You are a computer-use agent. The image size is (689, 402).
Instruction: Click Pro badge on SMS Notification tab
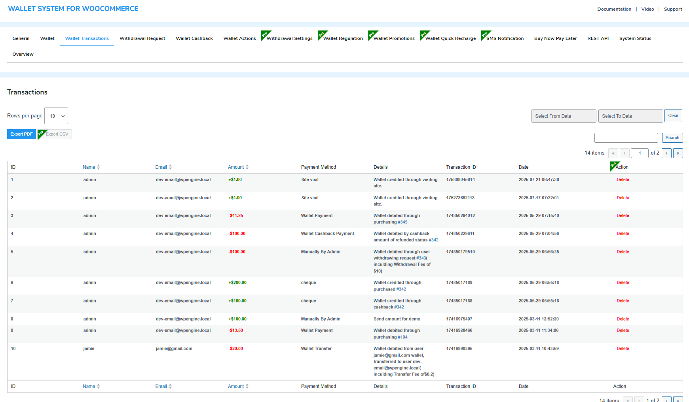[x=485, y=35]
